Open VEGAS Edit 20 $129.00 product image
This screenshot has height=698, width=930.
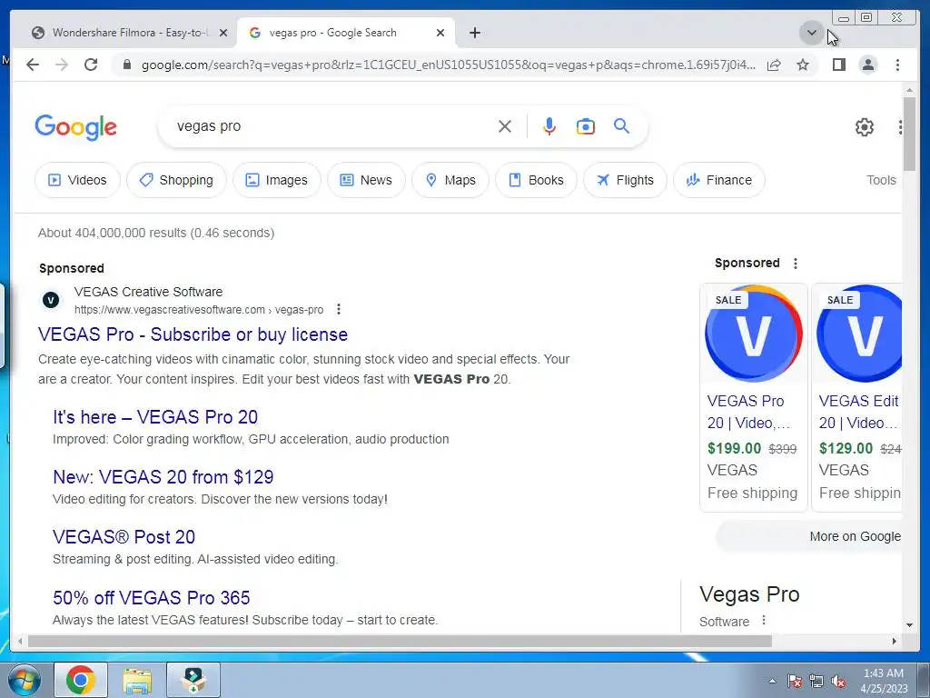(x=859, y=334)
